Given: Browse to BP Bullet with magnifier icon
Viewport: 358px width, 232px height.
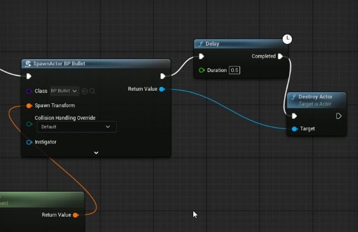Looking at the screenshot, I should [93, 91].
